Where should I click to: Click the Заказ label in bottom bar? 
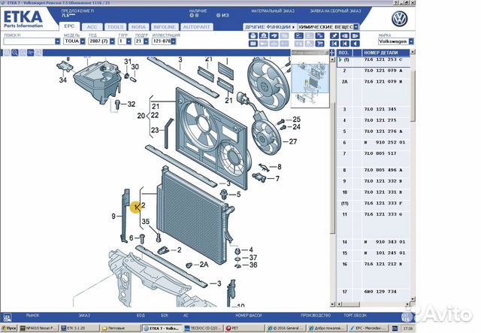pyautogui.click(x=84, y=315)
